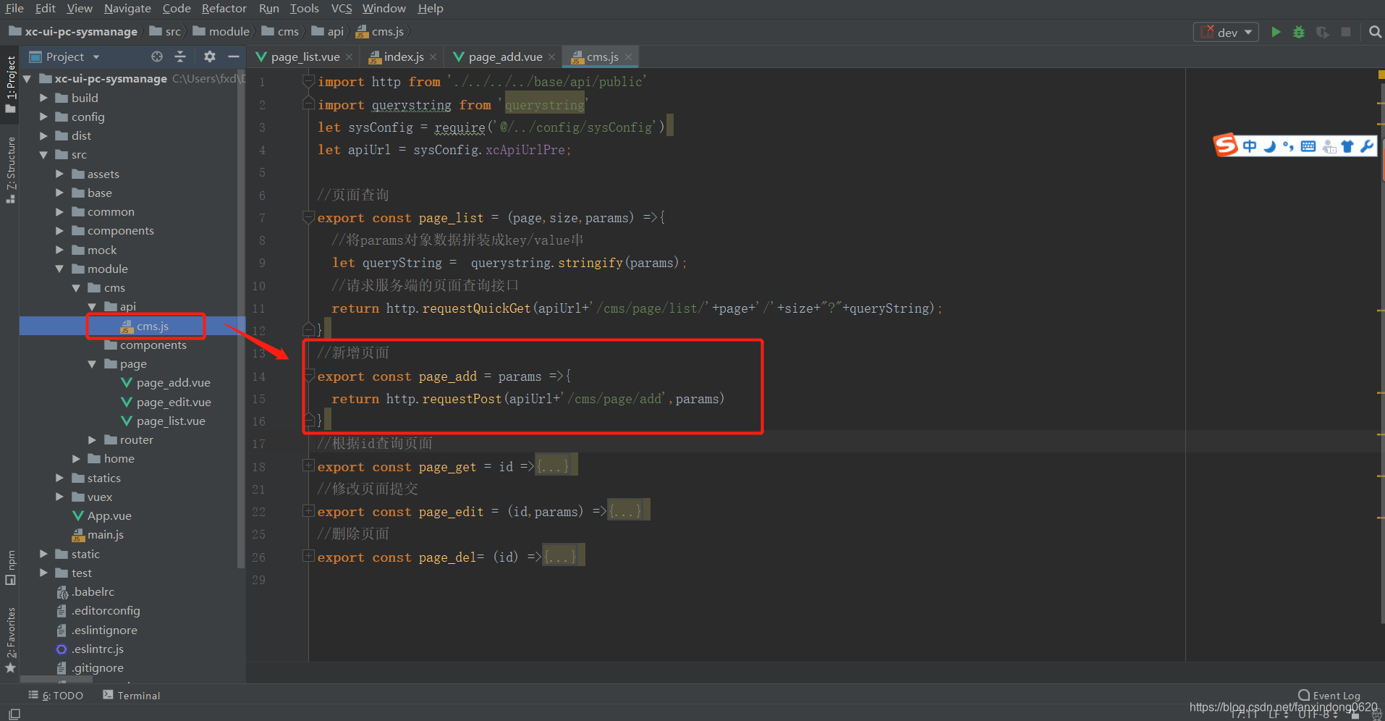Open the 2: Favorites tool window strip
Screen dimensions: 1385x721
click(x=10, y=640)
